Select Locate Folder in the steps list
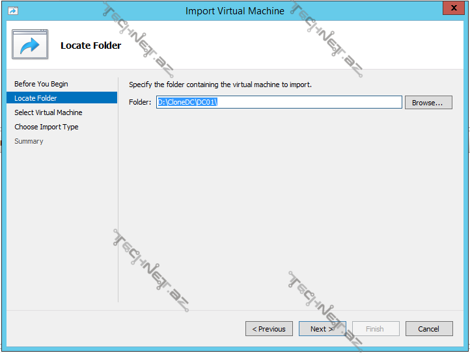 click(x=36, y=98)
